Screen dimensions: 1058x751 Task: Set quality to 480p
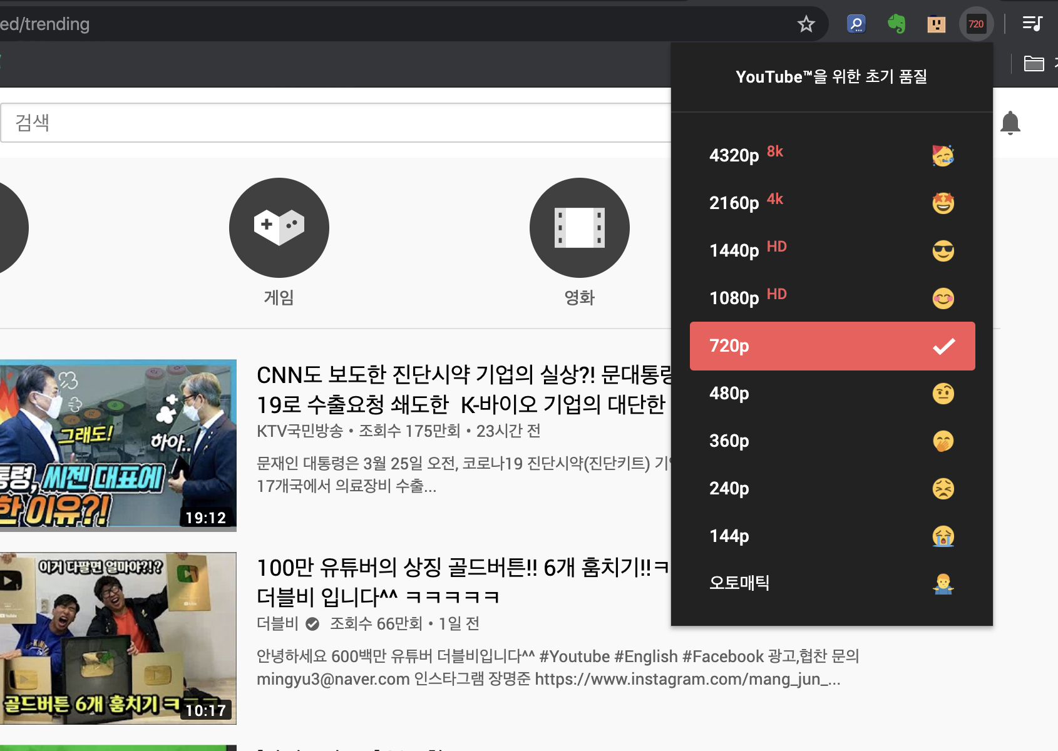pyautogui.click(x=832, y=394)
